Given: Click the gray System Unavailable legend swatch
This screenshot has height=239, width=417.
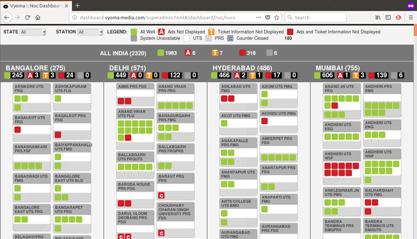Looking at the screenshot, I should (x=134, y=38).
